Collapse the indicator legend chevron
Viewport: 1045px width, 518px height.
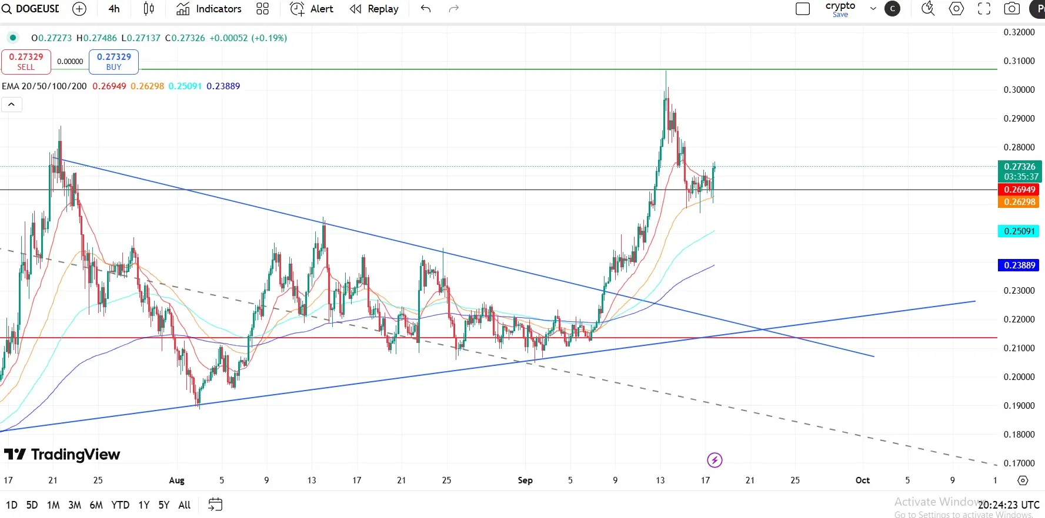pos(12,105)
